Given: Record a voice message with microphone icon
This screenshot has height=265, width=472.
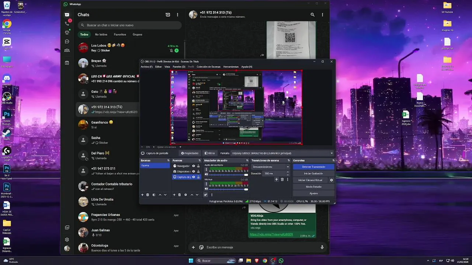Looking at the screenshot, I should 322,247.
